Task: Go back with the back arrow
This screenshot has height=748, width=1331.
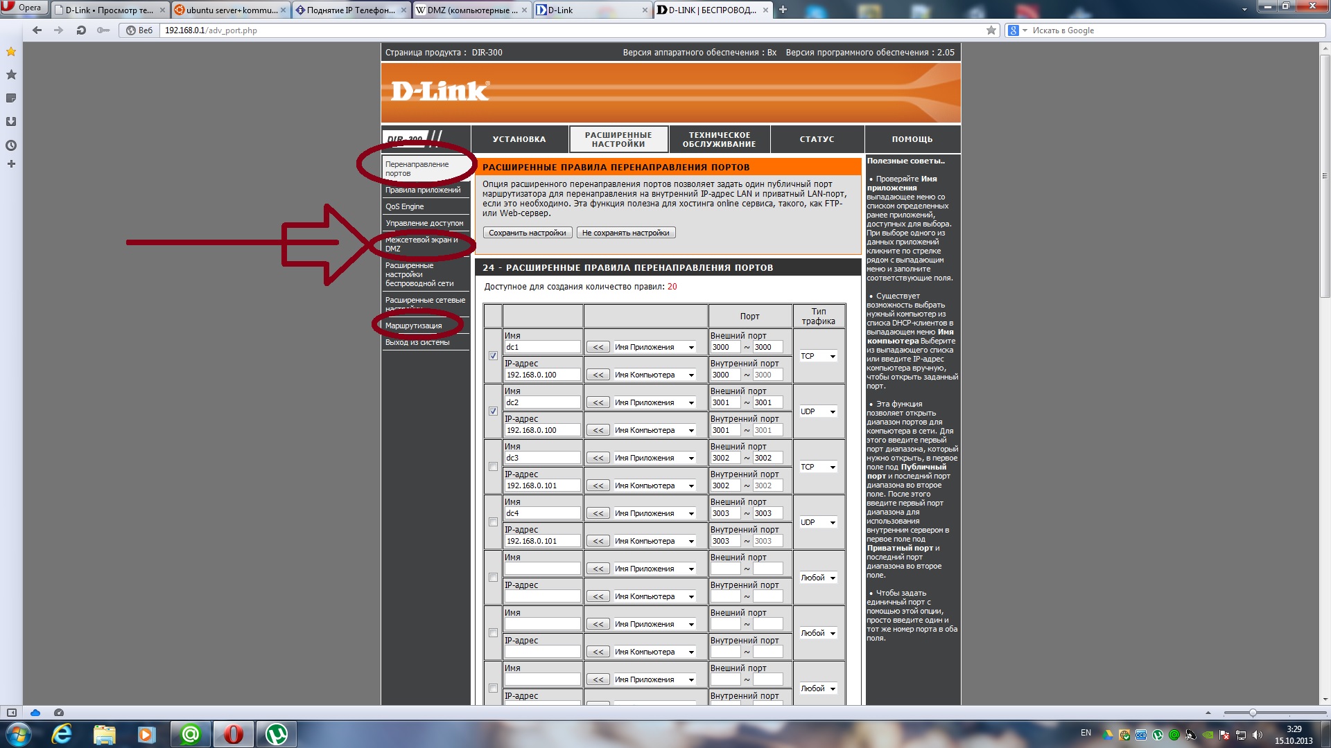Action: [x=37, y=30]
